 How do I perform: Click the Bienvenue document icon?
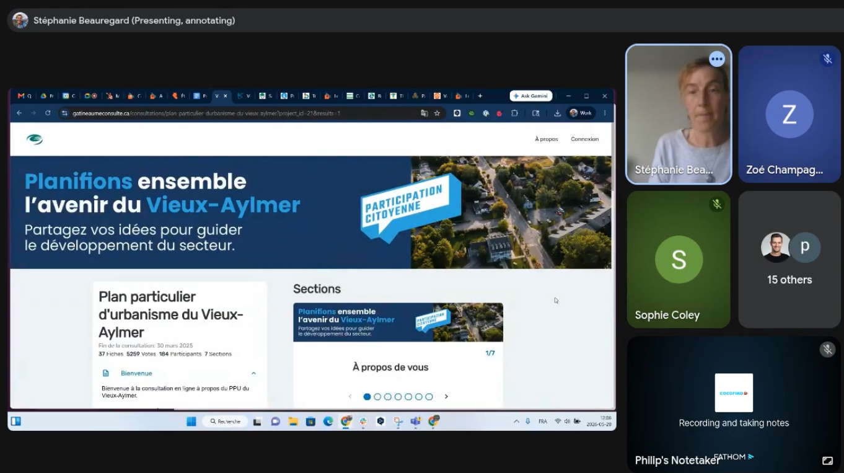click(x=106, y=373)
